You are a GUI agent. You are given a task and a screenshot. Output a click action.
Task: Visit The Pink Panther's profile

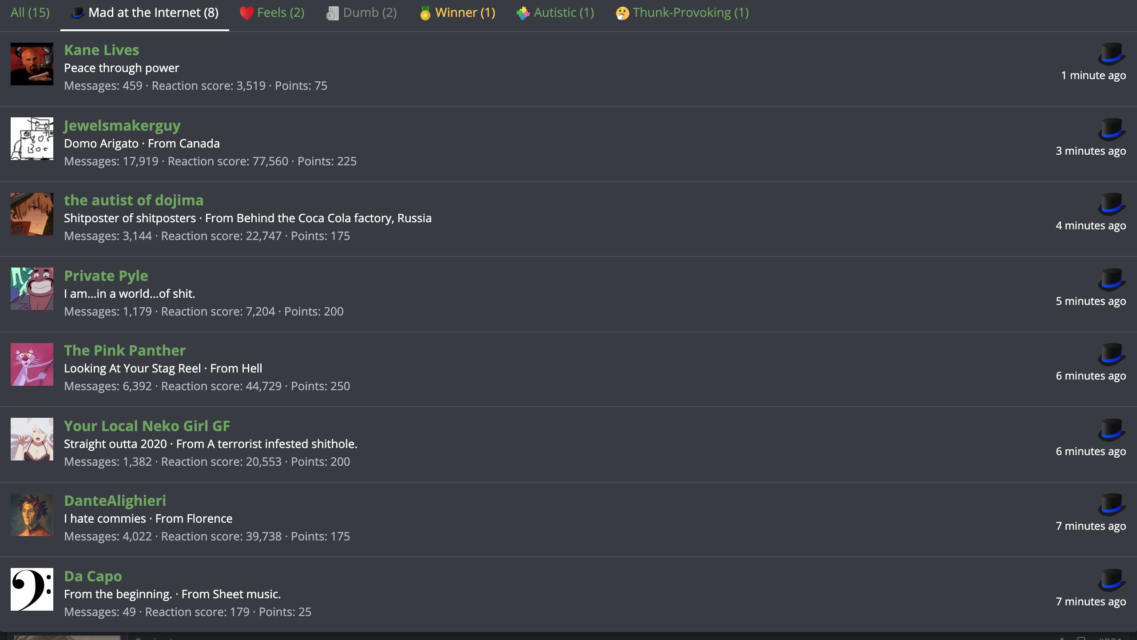tap(125, 350)
